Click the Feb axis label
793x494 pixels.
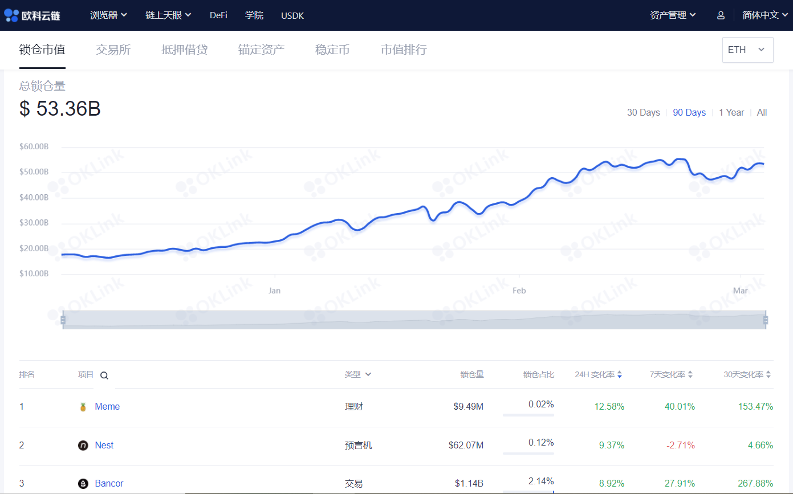pos(519,291)
